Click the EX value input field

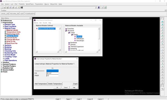click(52, 73)
